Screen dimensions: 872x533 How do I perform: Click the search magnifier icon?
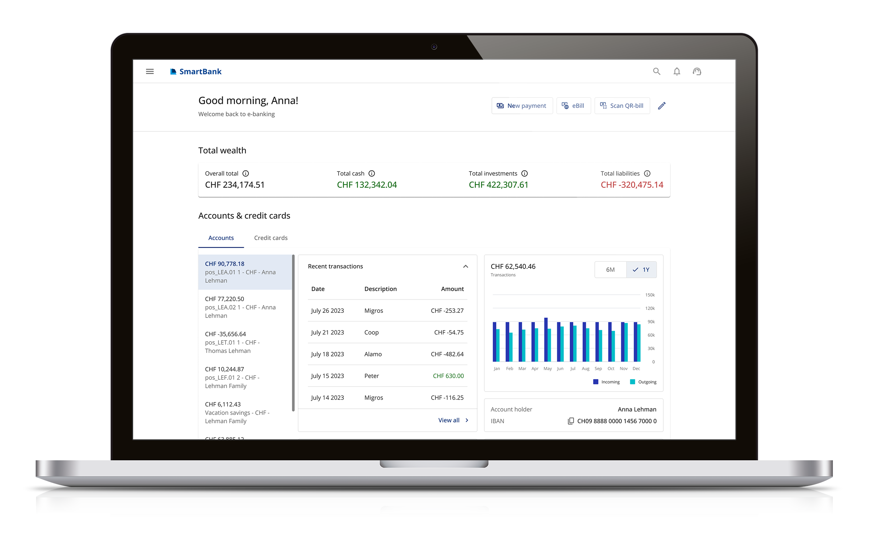point(658,71)
